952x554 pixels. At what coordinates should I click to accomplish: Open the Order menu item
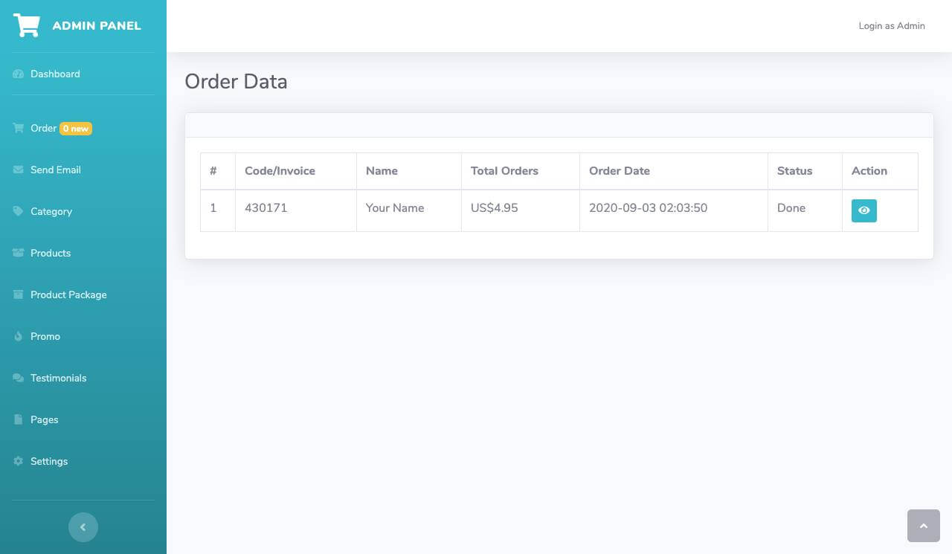click(83, 128)
